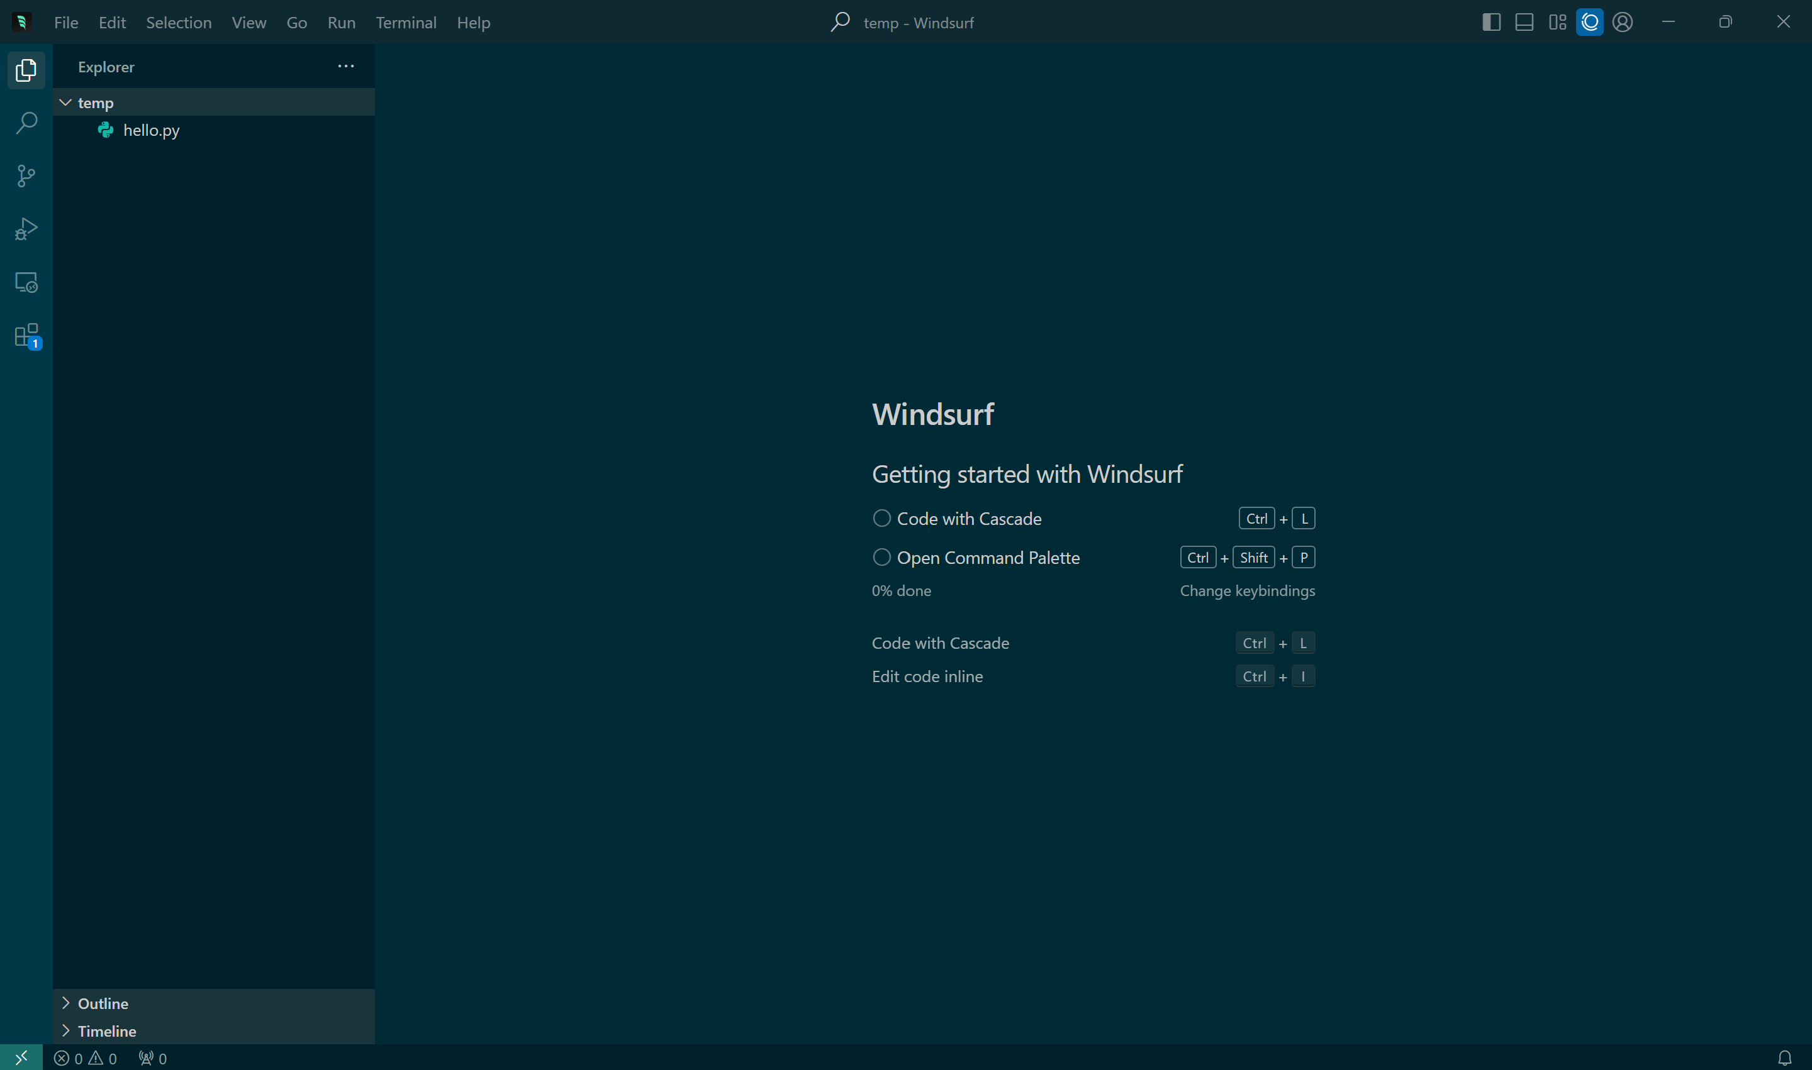Viewport: 1812px width, 1070px height.
Task: Click the Windsurf logo in title bar
Action: [x=21, y=23]
